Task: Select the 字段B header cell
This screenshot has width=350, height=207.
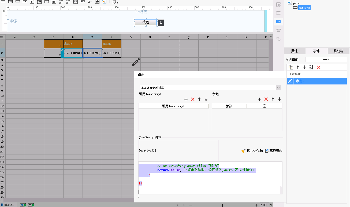Action: [x=112, y=44]
